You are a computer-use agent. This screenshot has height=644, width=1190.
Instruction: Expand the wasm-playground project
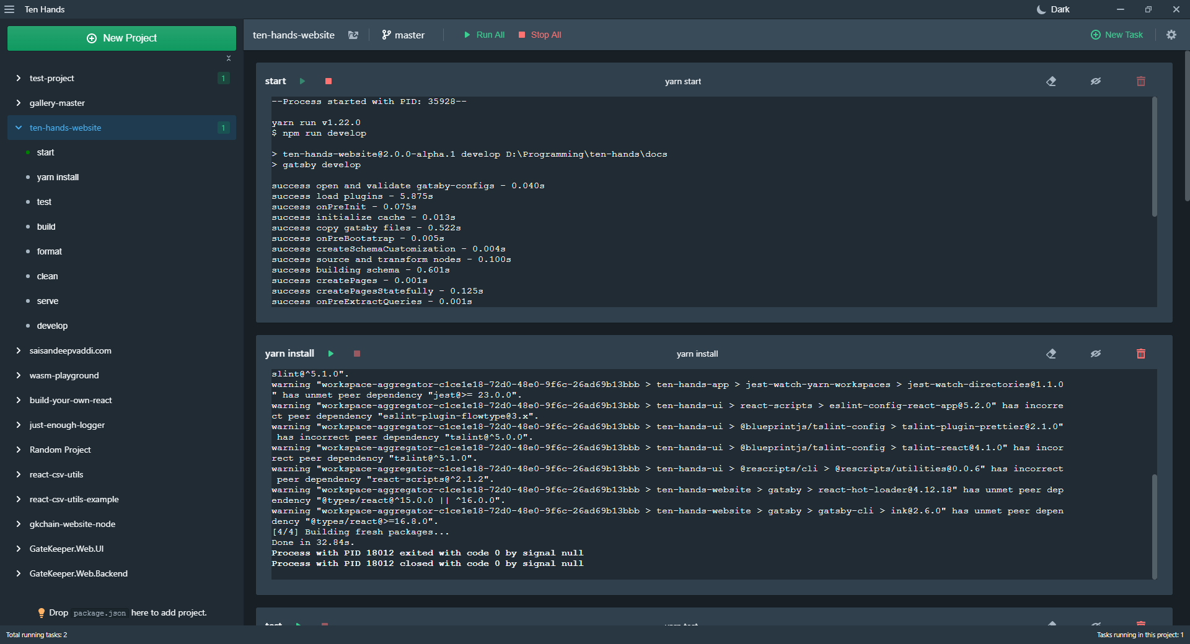[x=19, y=375]
